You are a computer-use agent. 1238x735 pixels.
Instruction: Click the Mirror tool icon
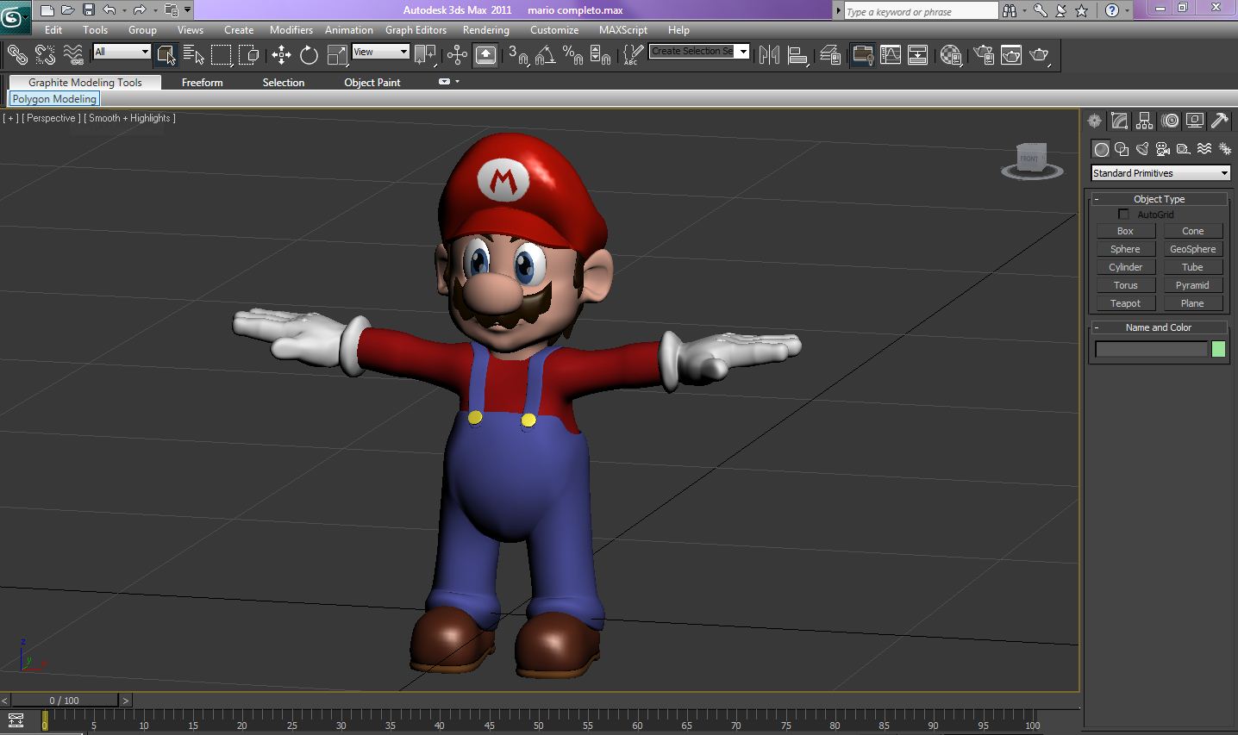(x=769, y=55)
